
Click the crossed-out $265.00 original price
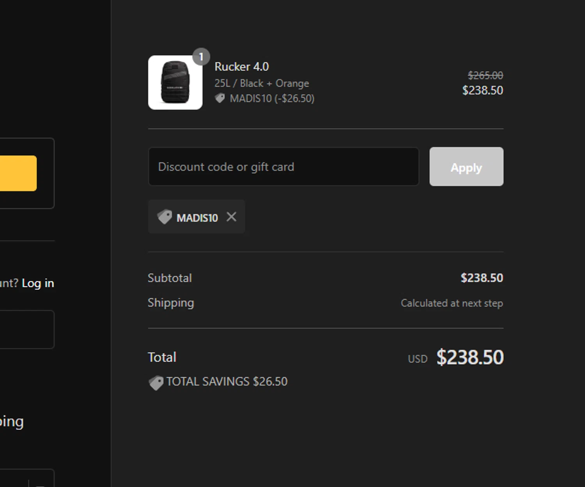click(485, 75)
